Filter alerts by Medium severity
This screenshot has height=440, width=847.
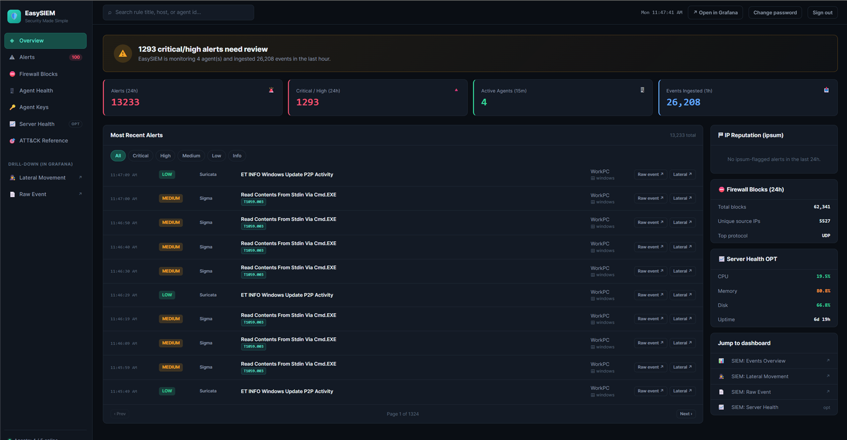coord(191,156)
